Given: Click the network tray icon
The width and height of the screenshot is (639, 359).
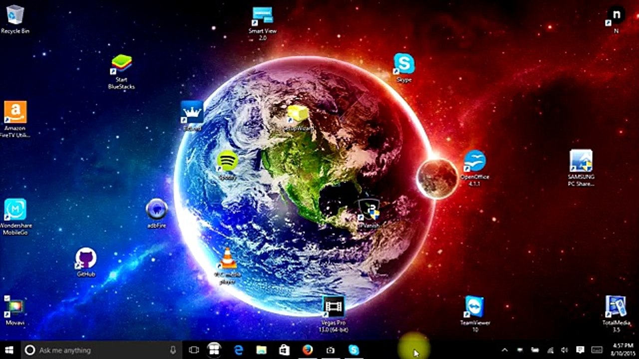Looking at the screenshot, I should point(550,350).
